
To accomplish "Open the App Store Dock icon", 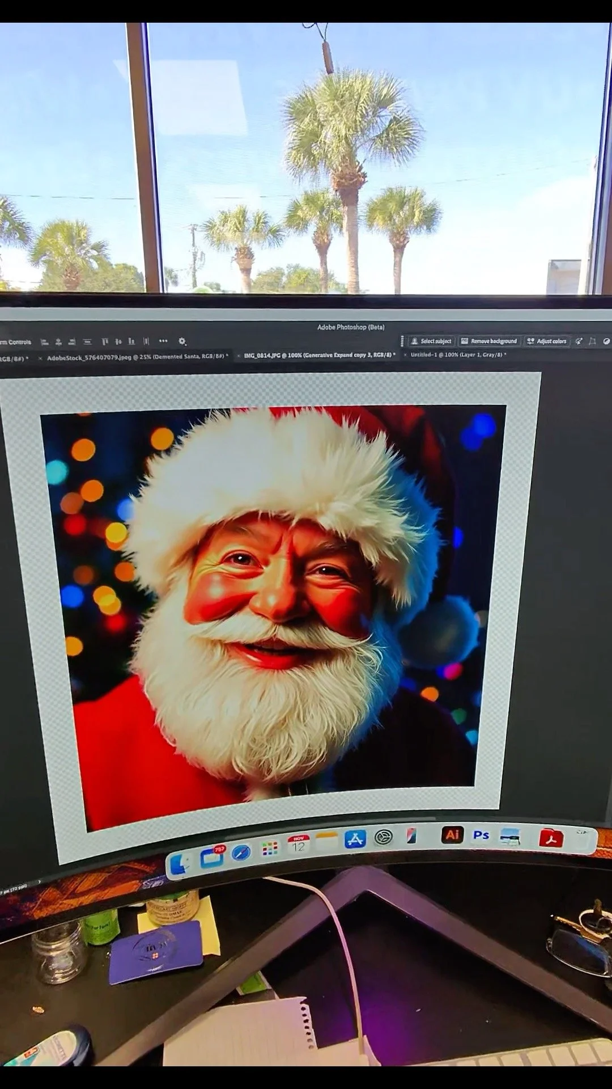I will 355,839.
